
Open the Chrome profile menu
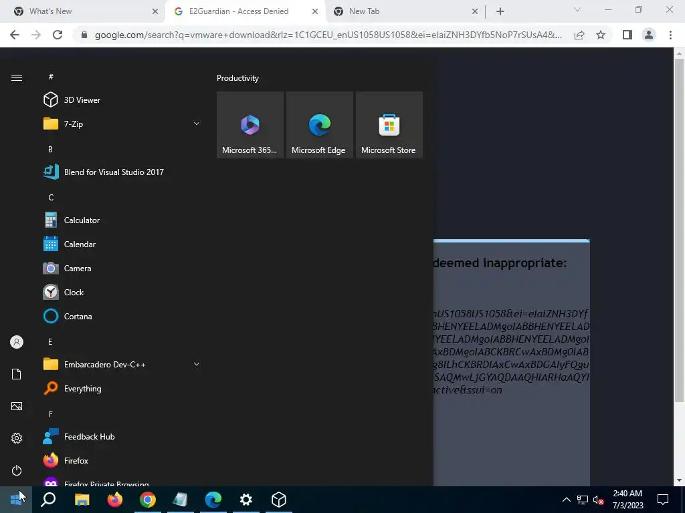649,35
